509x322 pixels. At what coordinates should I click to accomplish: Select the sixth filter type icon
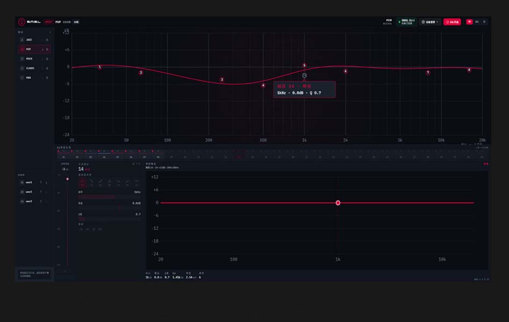[127, 182]
